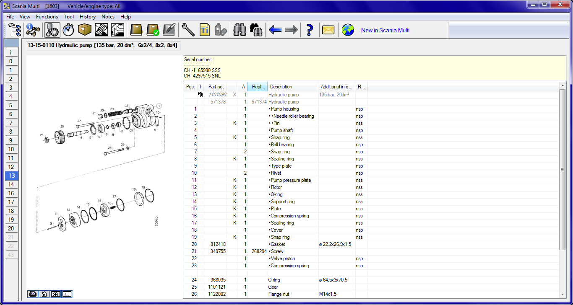Select the Pump pressure plate row
Viewport: 573px width, 305px height.
coord(372,180)
